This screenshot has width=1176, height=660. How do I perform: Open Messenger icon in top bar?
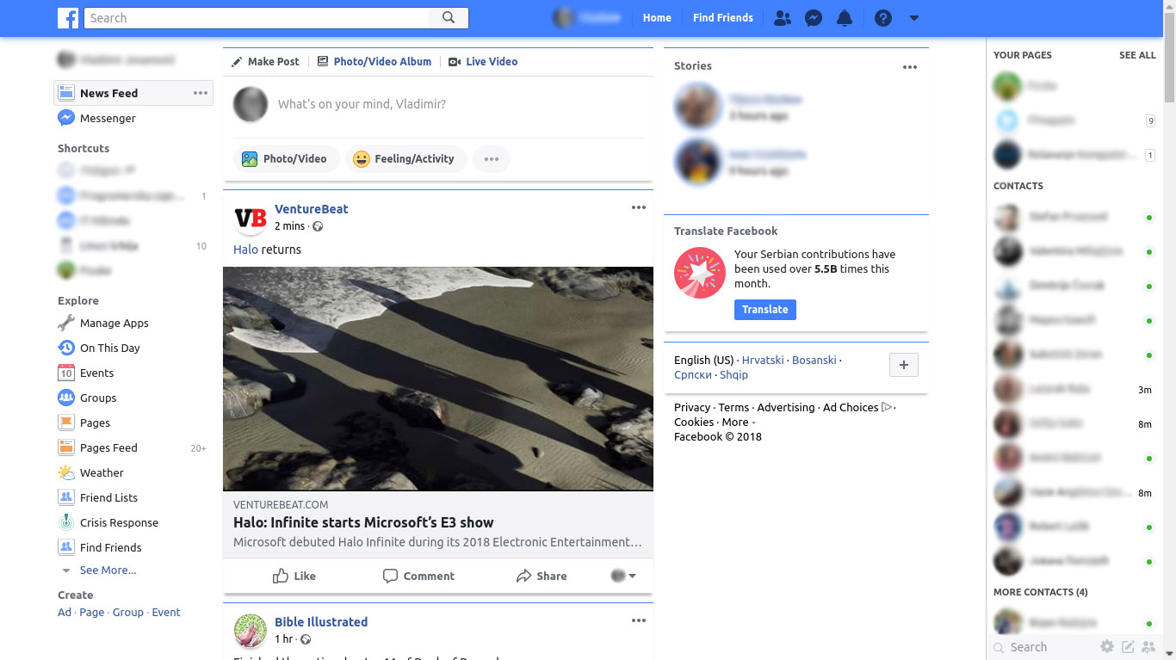click(x=814, y=17)
